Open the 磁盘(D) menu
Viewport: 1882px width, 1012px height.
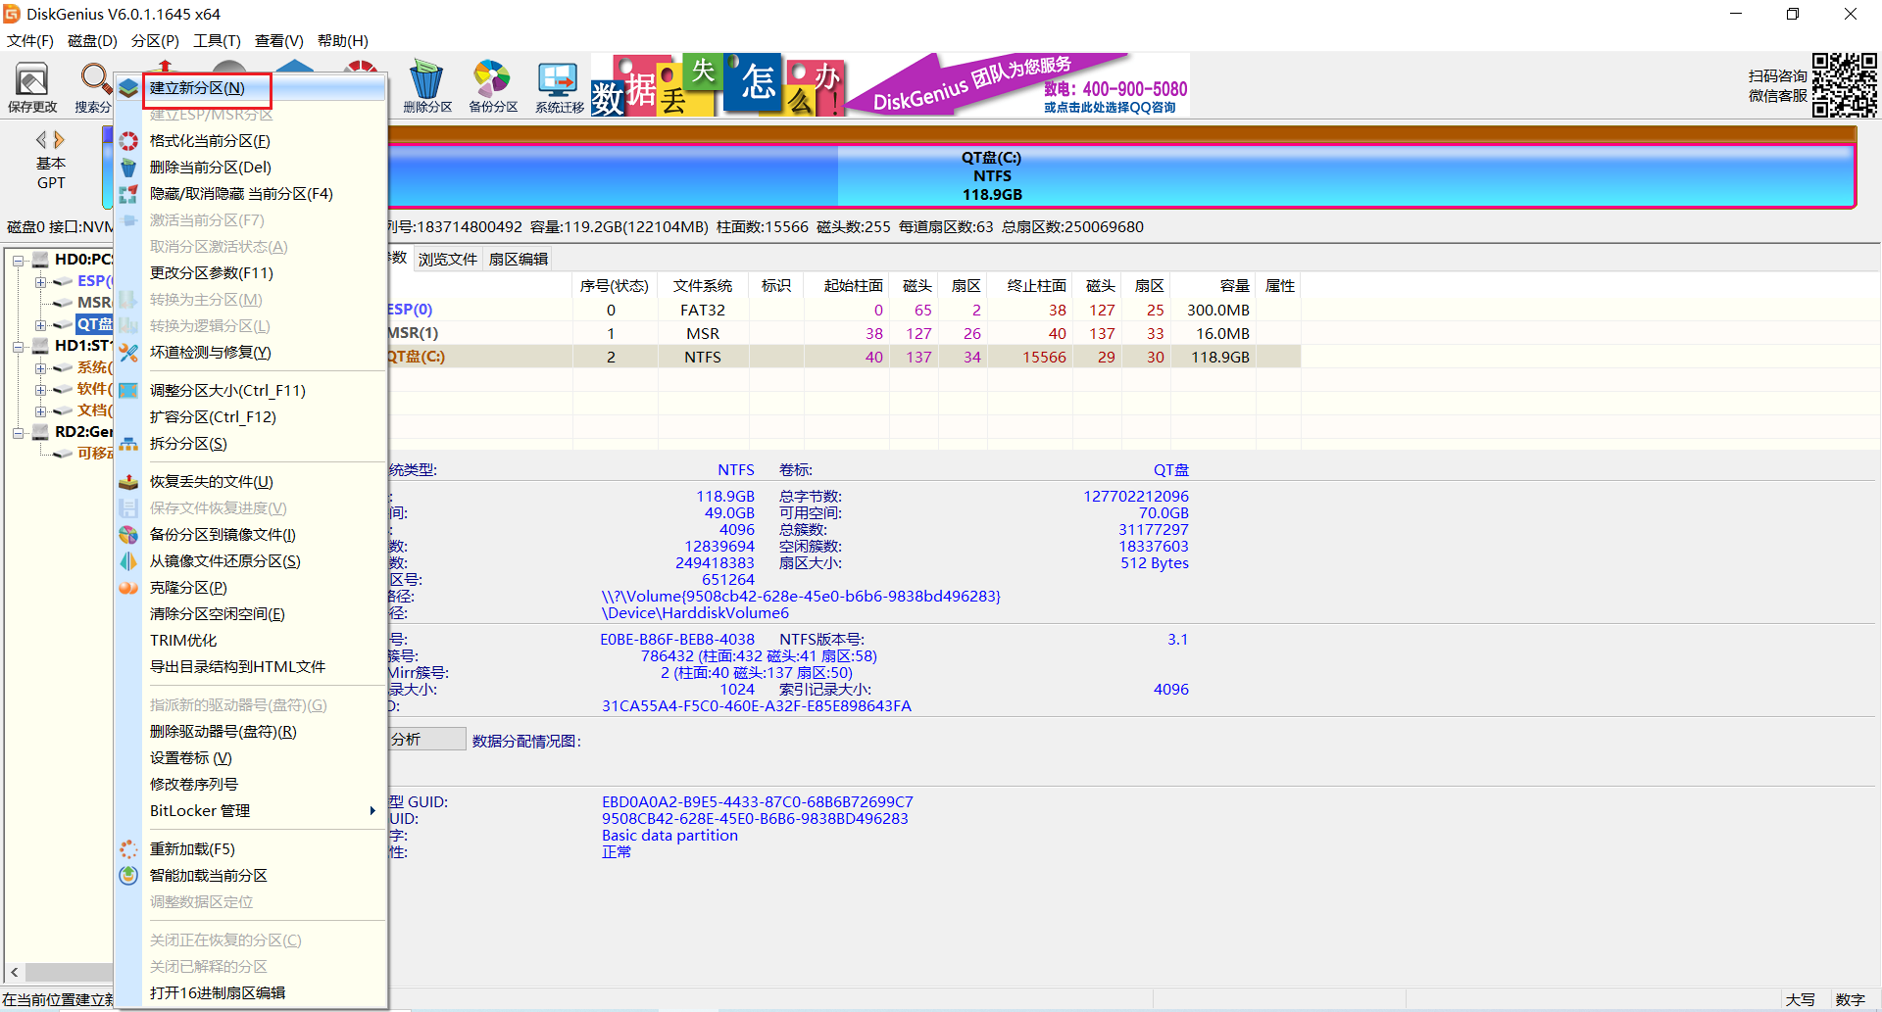[92, 40]
